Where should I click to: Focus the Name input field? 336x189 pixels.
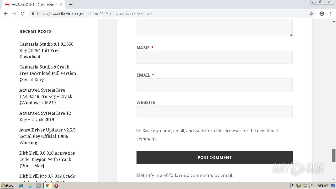214,57
